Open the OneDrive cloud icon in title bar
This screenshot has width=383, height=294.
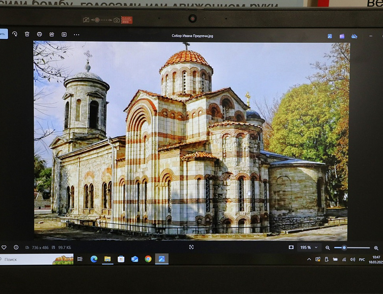tap(354, 36)
